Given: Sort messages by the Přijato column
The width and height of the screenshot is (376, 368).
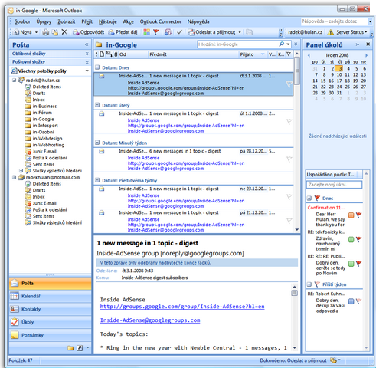Looking at the screenshot, I should [x=252, y=54].
